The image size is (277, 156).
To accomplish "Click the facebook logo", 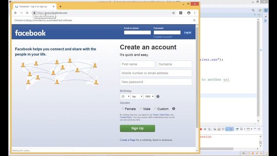I will pos(30,33).
